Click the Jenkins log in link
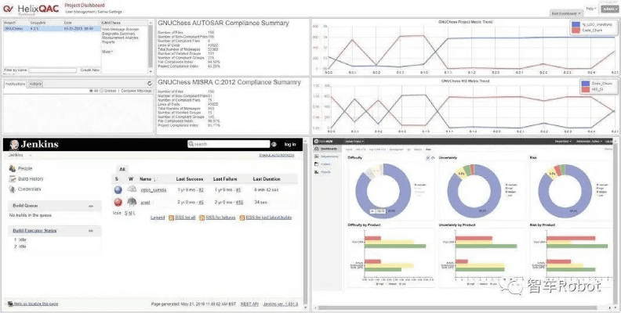The height and width of the screenshot is (313, 621). point(290,145)
